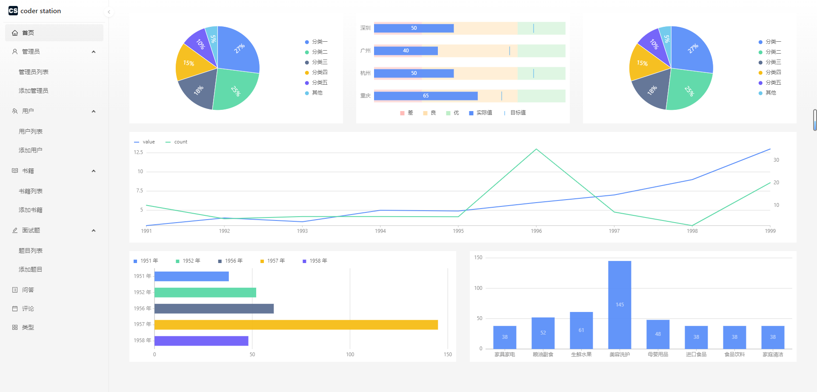
Task: Collapse the 书籍 submenu chevron
Action: 94,171
